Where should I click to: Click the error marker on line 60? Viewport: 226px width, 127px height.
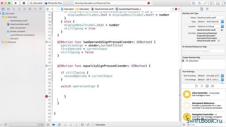(46, 96)
